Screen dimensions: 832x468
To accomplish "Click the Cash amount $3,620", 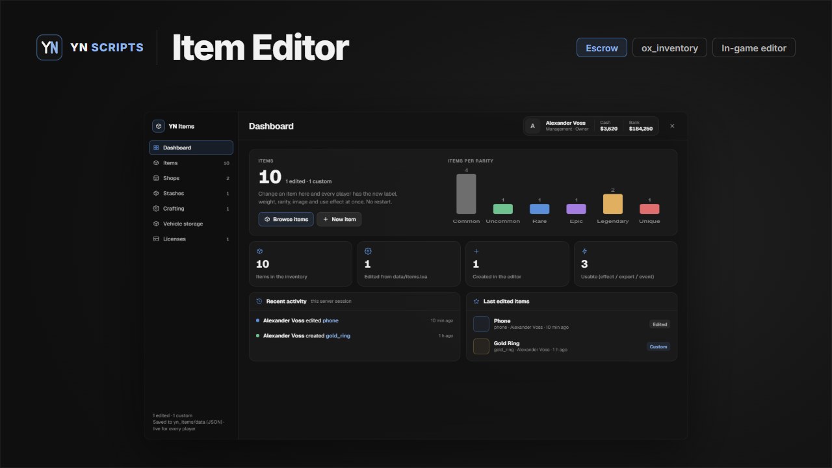I will tap(609, 129).
